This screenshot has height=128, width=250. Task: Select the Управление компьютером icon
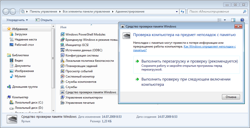click(62, 97)
